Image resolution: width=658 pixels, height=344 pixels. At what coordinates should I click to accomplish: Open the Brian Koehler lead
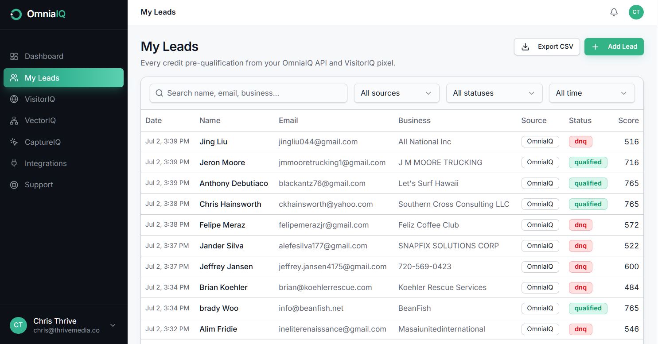224,287
